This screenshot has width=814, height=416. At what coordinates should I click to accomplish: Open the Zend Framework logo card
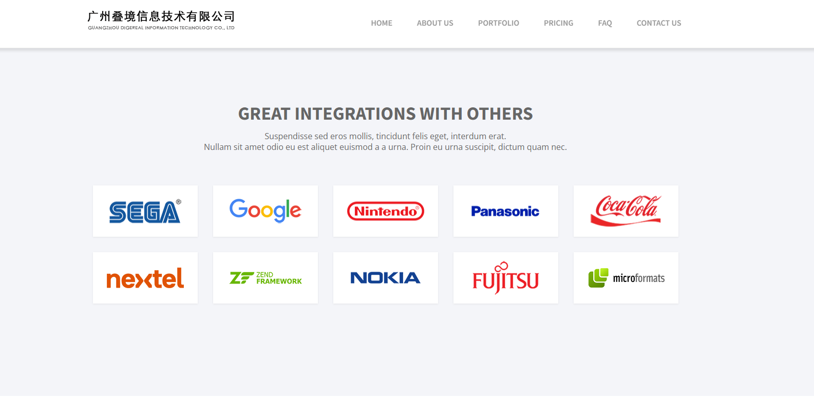(265, 278)
